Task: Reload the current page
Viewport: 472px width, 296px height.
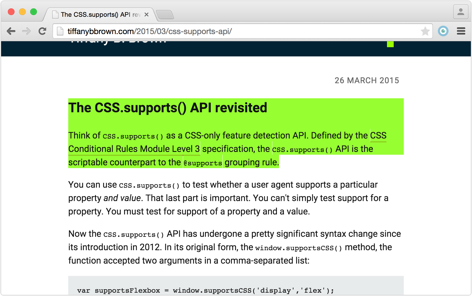Action: click(42, 31)
